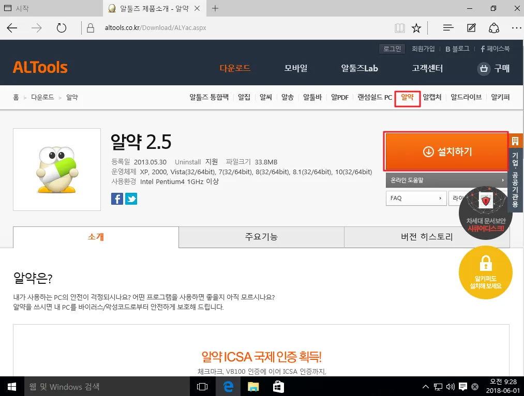524x396 pixels.
Task: Click the 설치하기 install button
Action: (x=446, y=151)
